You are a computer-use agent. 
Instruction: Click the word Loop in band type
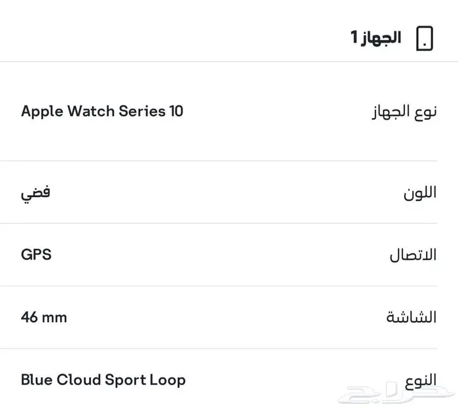pos(169,380)
